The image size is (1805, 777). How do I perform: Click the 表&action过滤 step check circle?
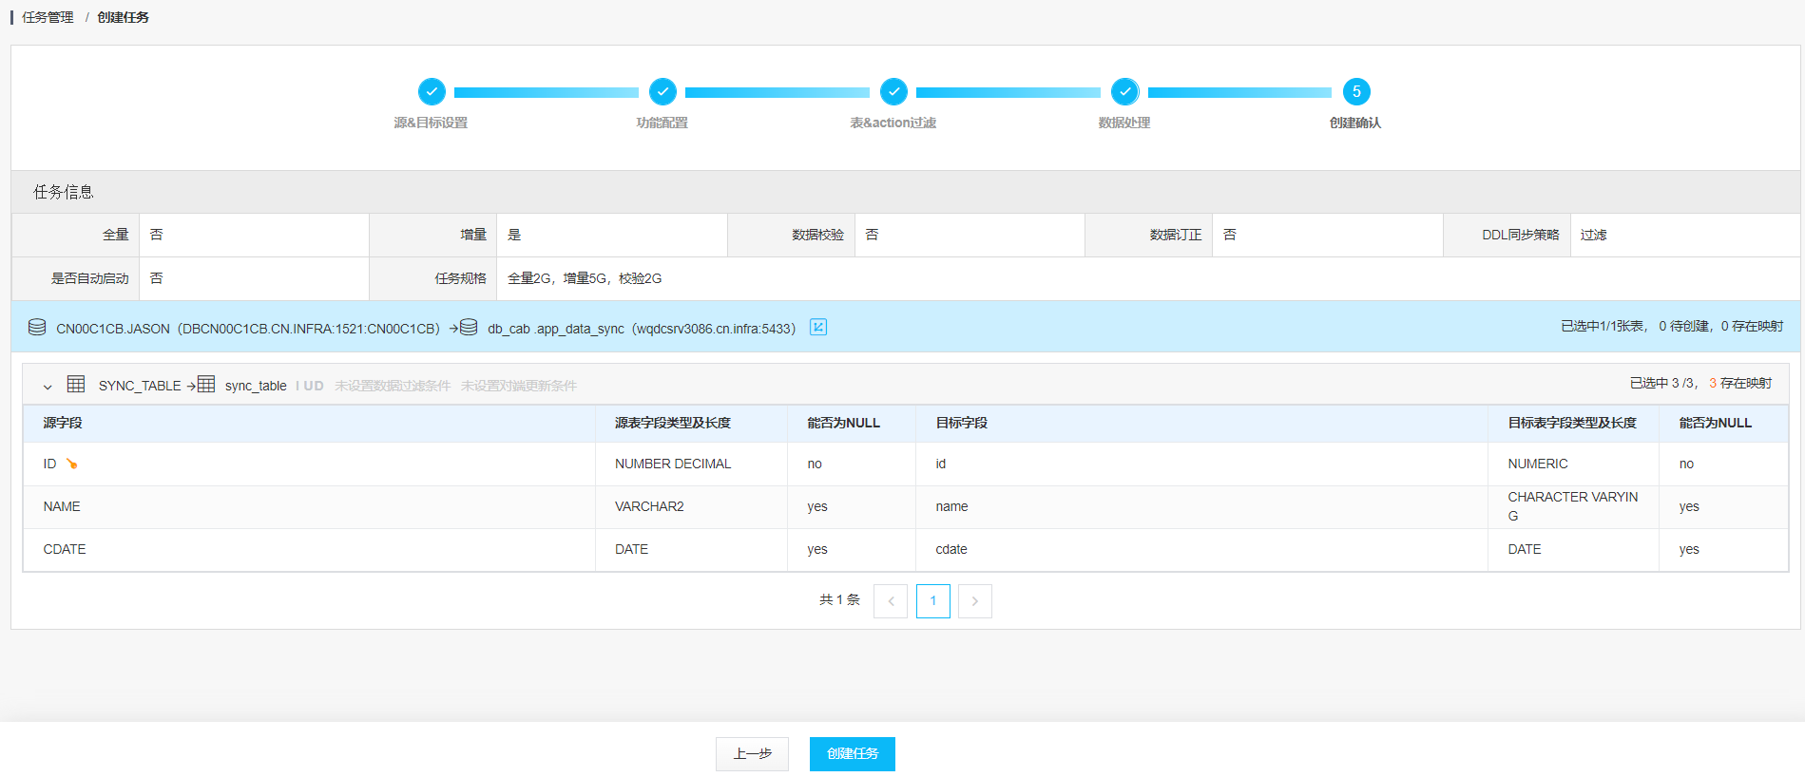coord(893,92)
